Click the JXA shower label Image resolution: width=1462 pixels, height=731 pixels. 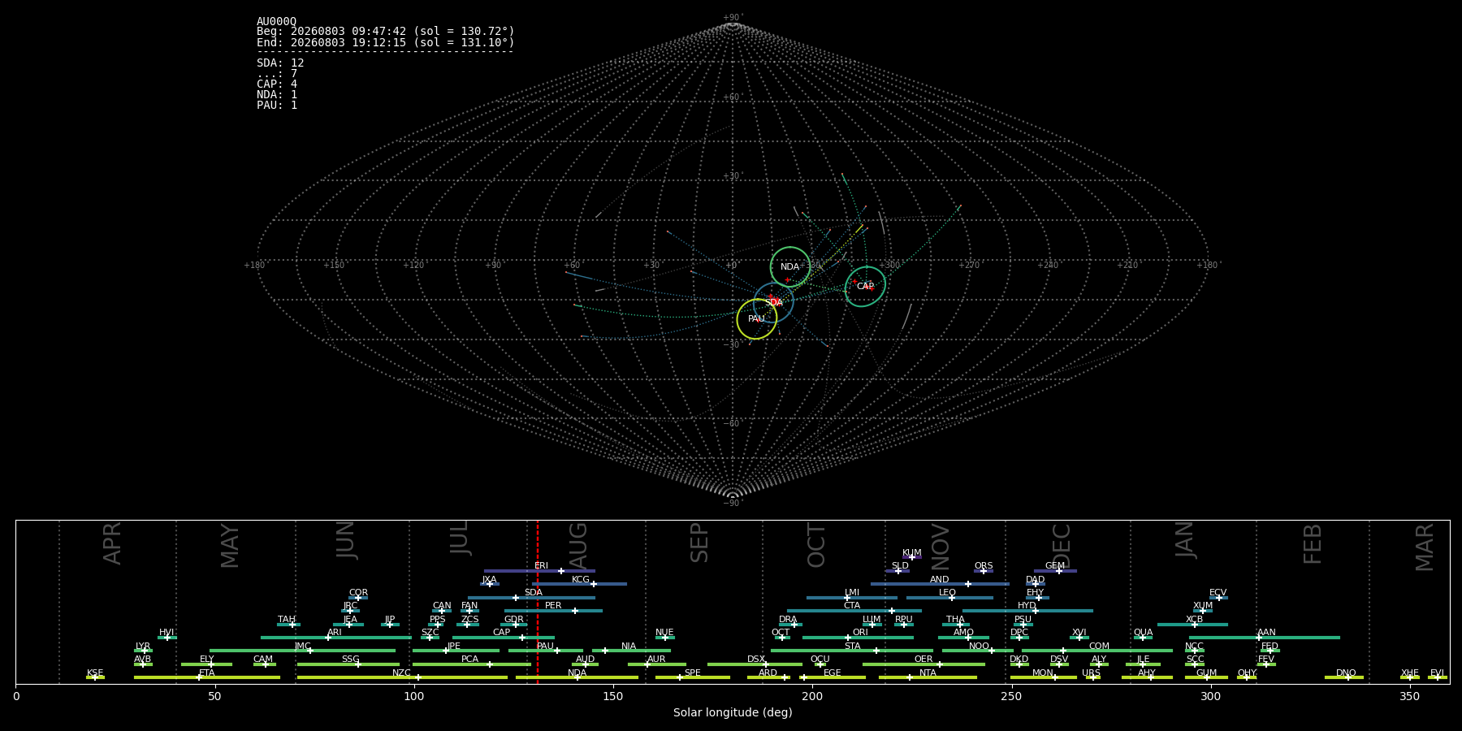click(x=489, y=579)
